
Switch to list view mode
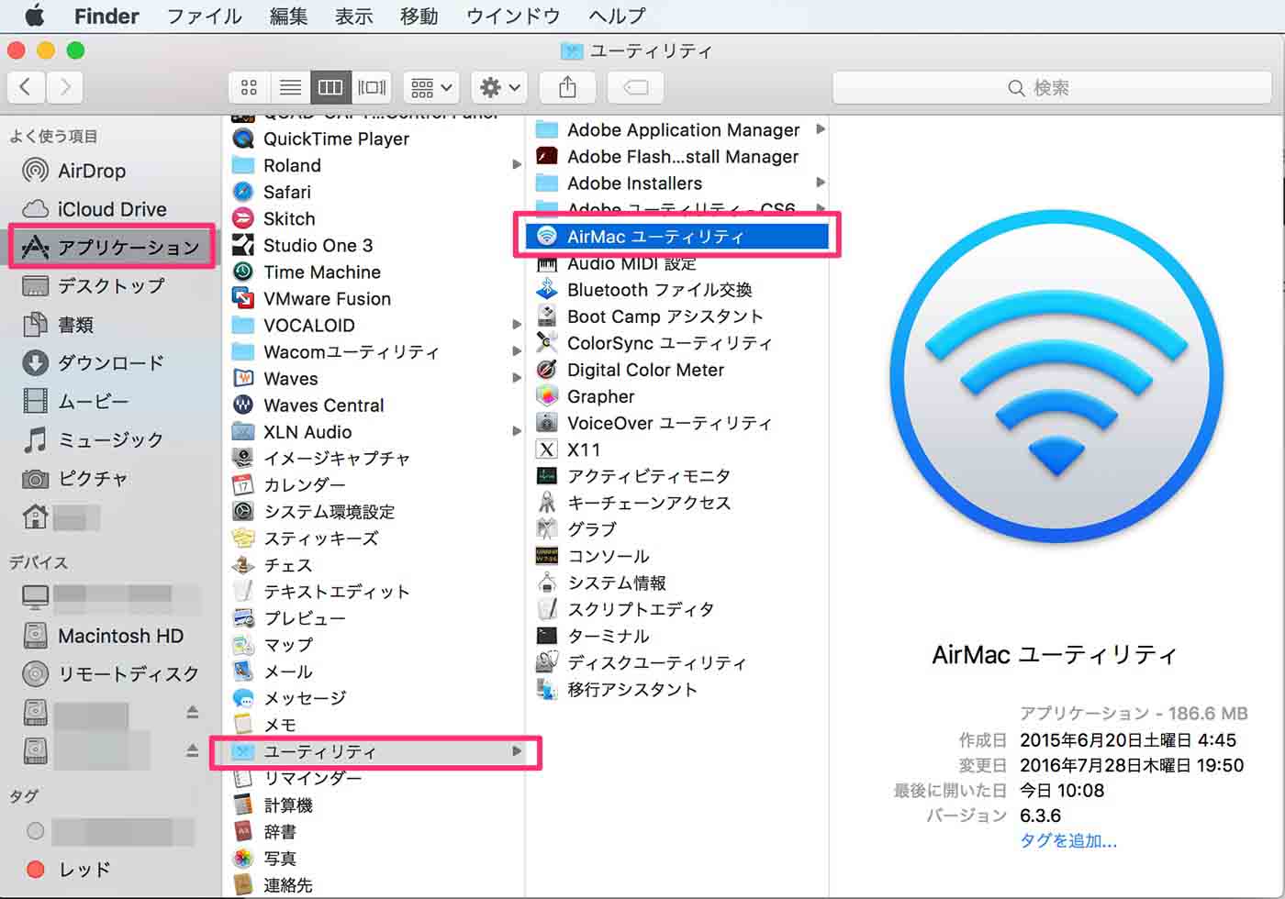point(290,87)
